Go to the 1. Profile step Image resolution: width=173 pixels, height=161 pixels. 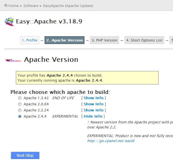click(x=30, y=40)
